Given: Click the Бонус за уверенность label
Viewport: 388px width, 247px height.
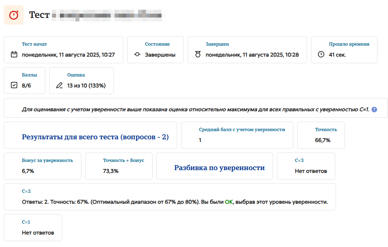Looking at the screenshot, I should (47, 160).
